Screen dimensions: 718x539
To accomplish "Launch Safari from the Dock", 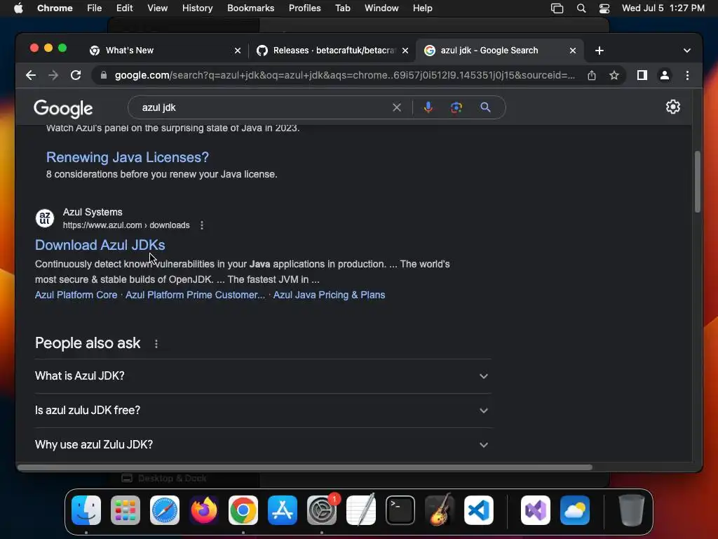I will (x=165, y=510).
